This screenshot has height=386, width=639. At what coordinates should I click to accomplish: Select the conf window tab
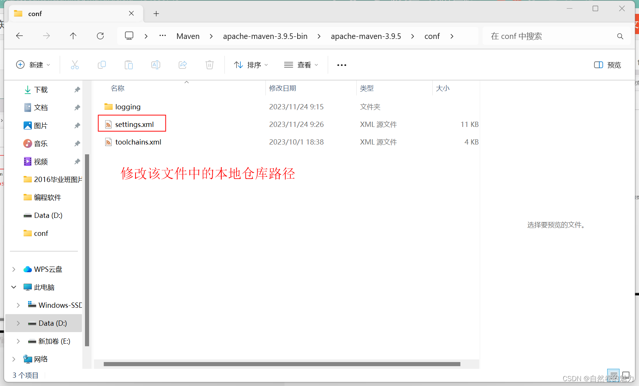pyautogui.click(x=75, y=13)
